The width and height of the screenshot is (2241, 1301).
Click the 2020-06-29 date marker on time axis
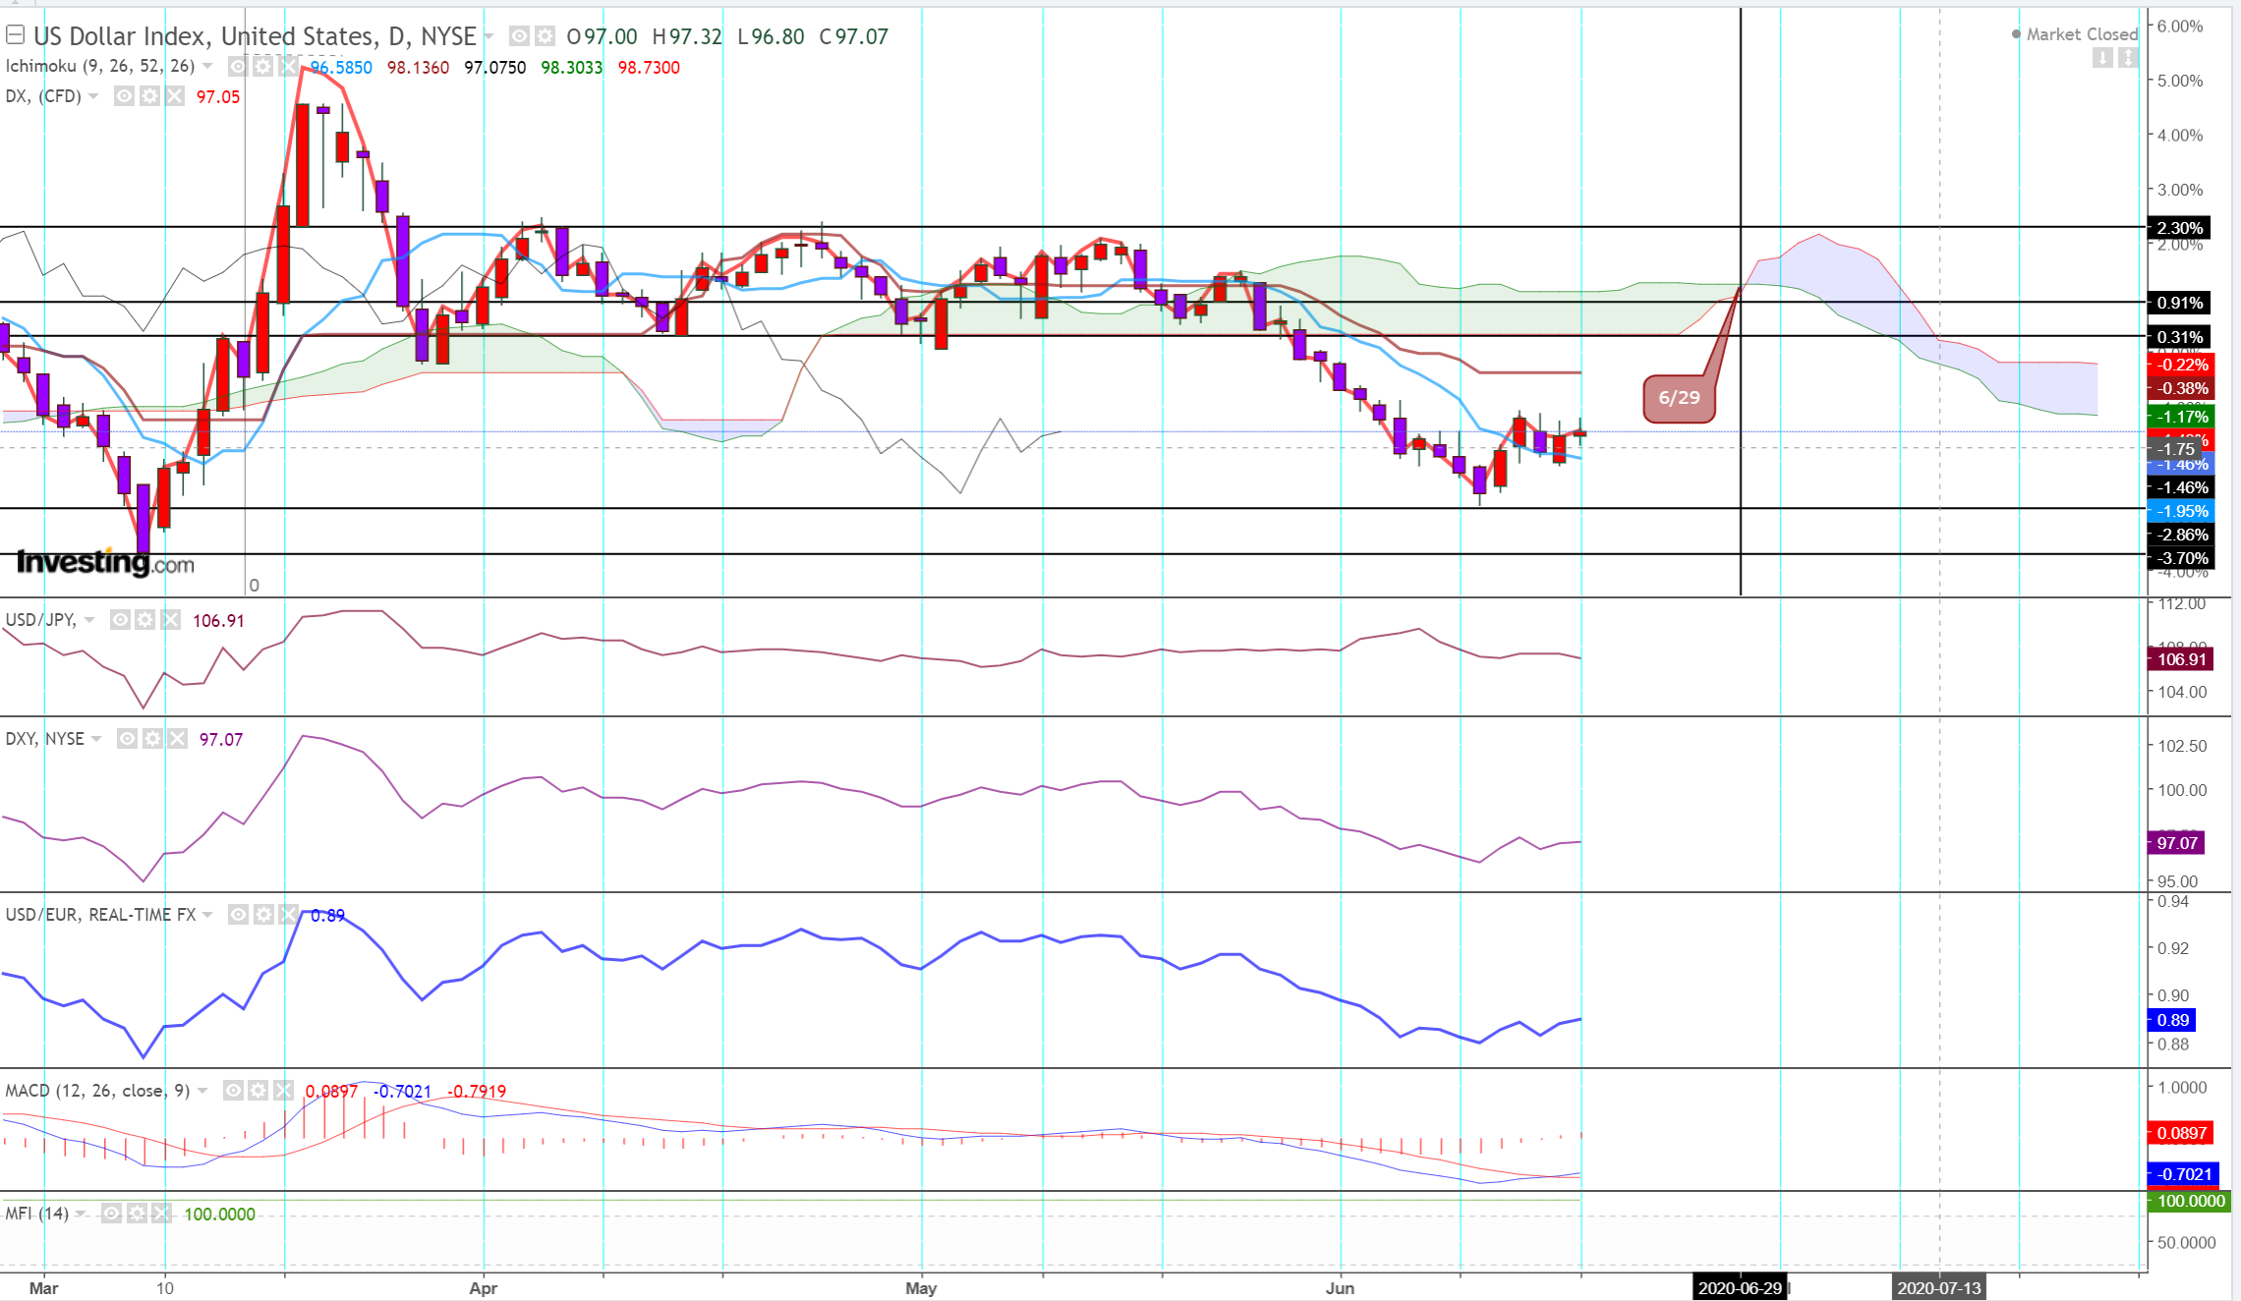(1740, 1288)
